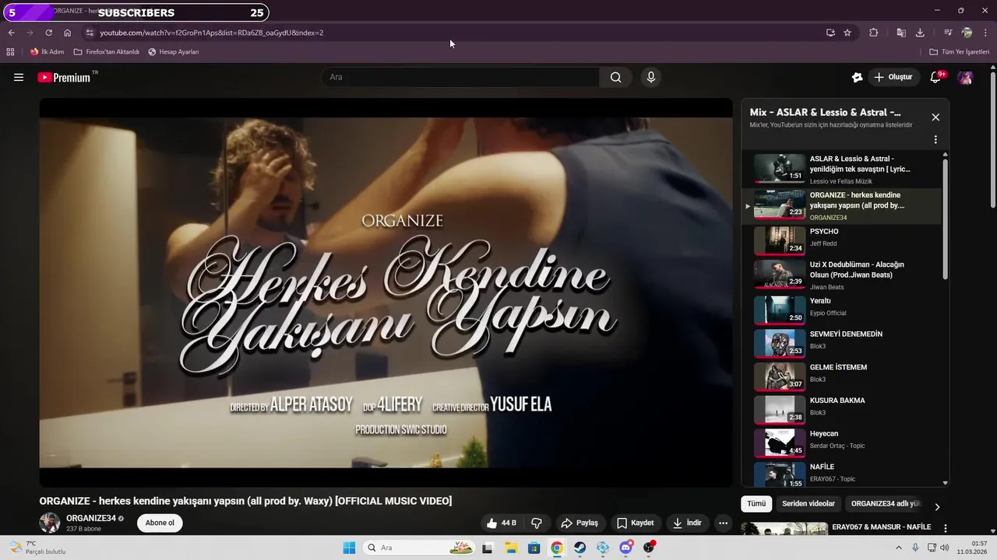Share the video via Paylaş
This screenshot has height=560, width=997.
[x=580, y=523]
